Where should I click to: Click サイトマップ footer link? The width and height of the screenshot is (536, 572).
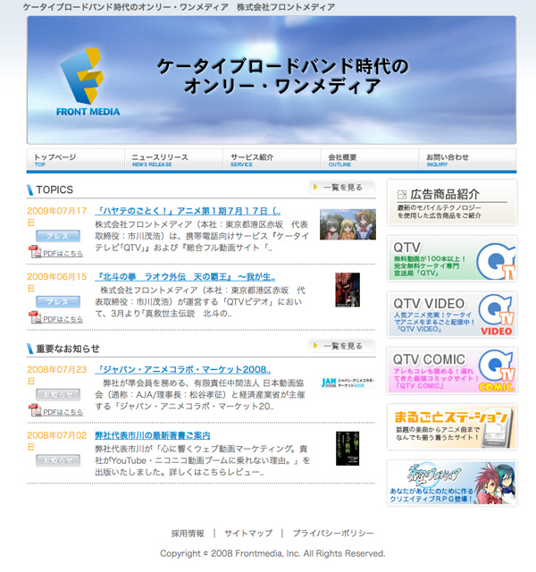(248, 534)
